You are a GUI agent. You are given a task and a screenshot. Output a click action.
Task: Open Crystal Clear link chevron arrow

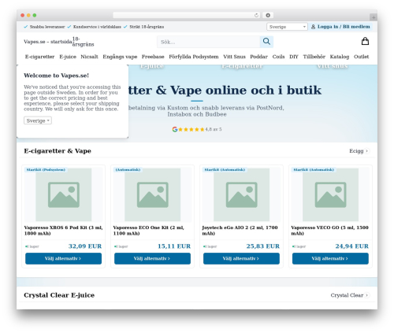pyautogui.click(x=367, y=295)
